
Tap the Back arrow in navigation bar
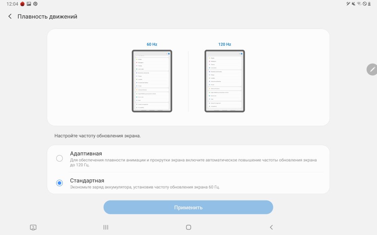(x=271, y=227)
